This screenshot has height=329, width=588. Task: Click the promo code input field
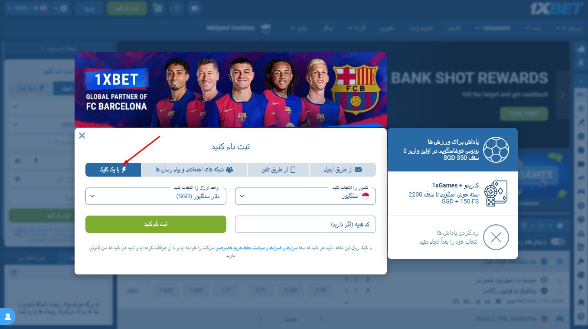pos(305,224)
